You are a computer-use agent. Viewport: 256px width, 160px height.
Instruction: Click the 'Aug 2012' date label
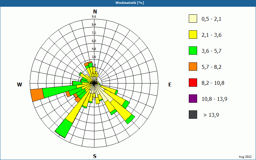(245, 157)
